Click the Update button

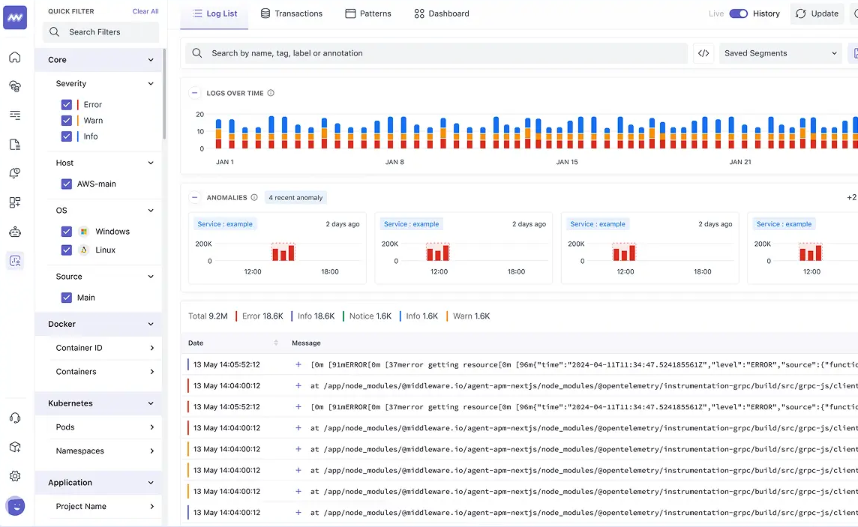[817, 13]
